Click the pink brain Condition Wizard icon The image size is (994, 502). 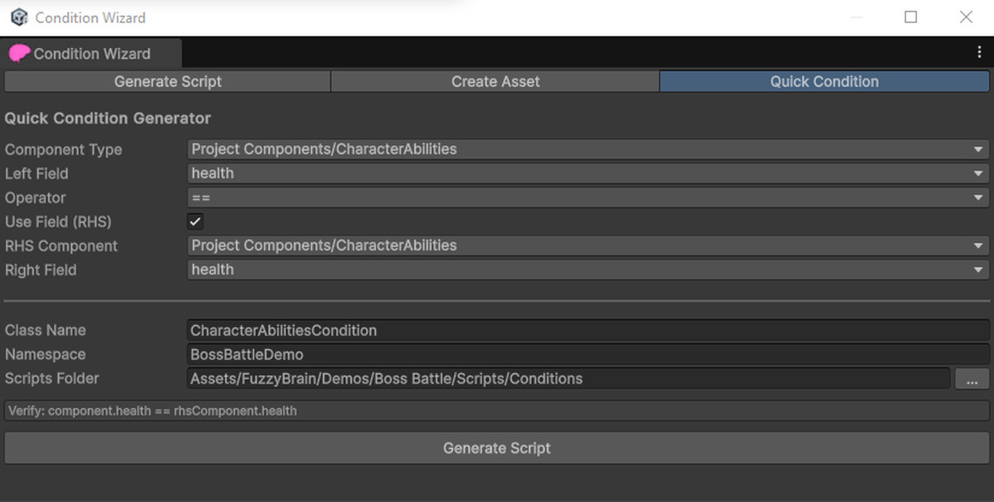click(x=19, y=54)
